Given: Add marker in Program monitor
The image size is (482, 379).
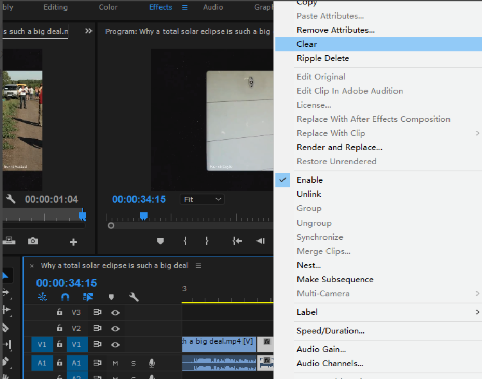Looking at the screenshot, I should (160, 241).
